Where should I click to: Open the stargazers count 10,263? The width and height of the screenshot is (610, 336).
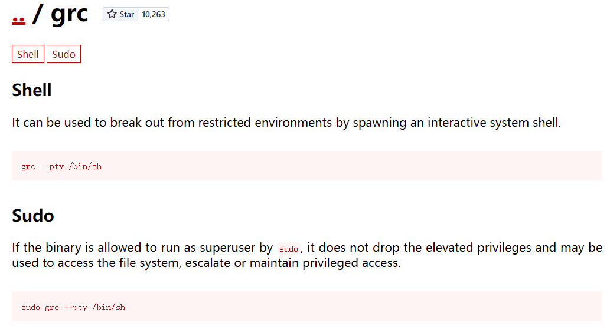[x=154, y=14]
